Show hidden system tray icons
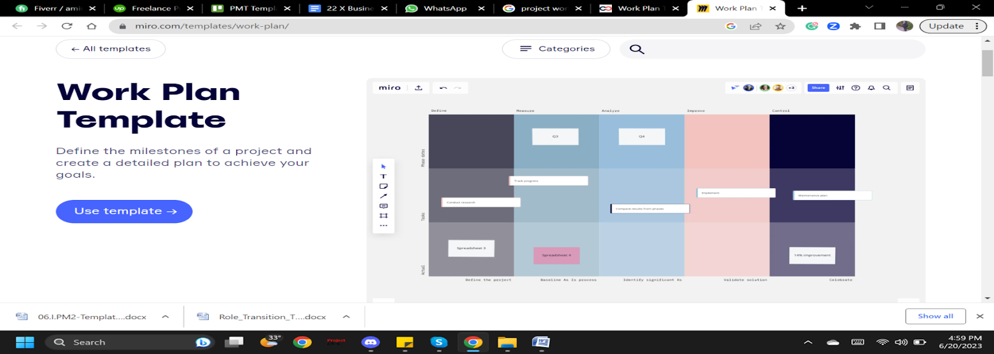994x354 pixels. tap(808, 342)
